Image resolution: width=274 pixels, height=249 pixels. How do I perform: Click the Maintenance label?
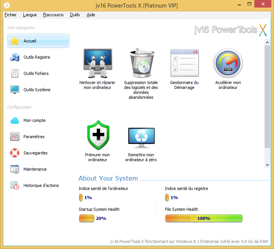click(35, 169)
